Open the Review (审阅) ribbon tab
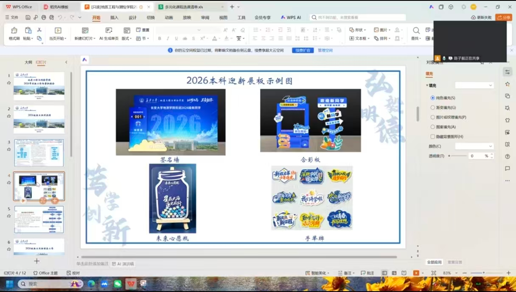 tap(205, 17)
